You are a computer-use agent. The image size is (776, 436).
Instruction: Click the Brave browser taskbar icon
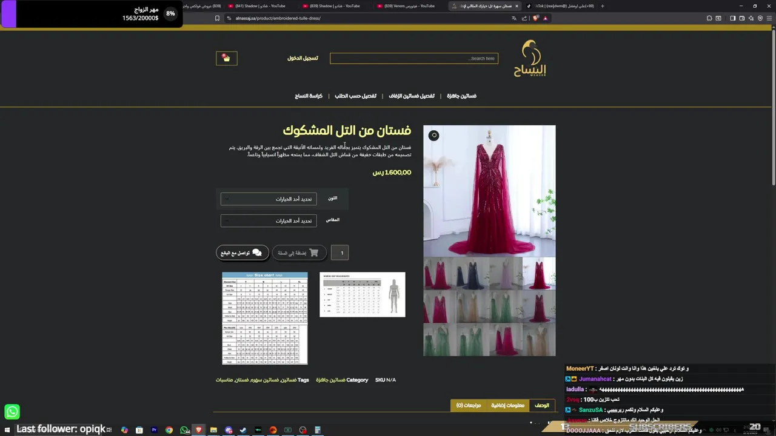tap(198, 430)
